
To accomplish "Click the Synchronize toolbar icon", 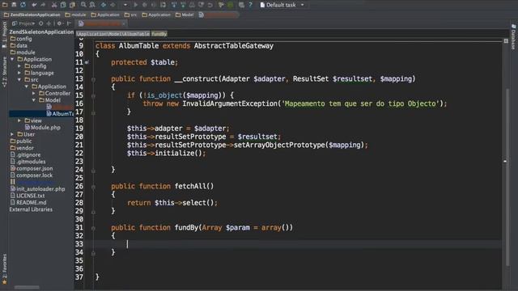I will click(23, 5).
